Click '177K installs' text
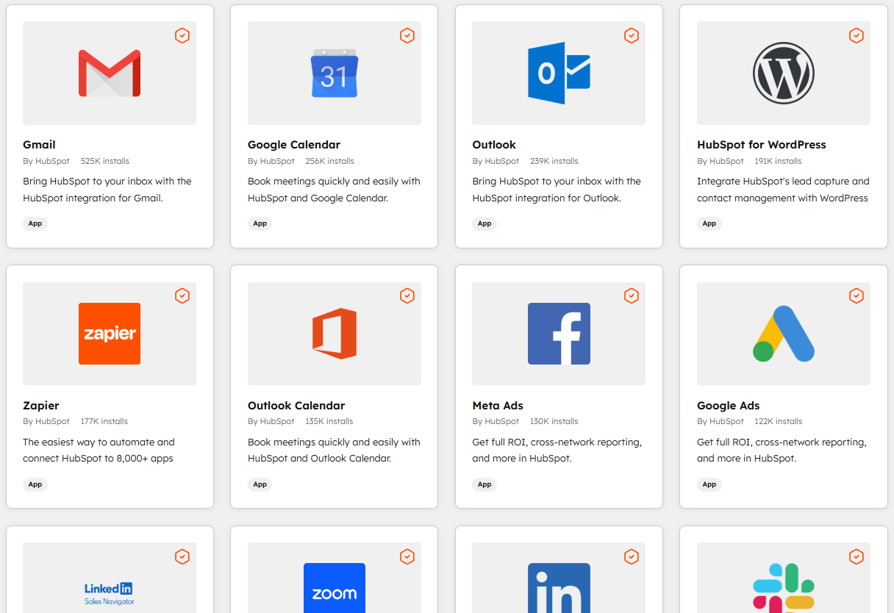The height and width of the screenshot is (613, 894). [104, 421]
